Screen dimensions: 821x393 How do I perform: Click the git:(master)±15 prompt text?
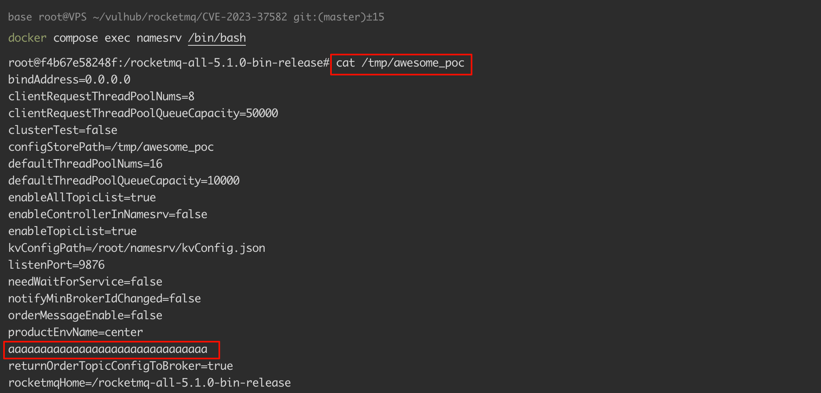(339, 17)
